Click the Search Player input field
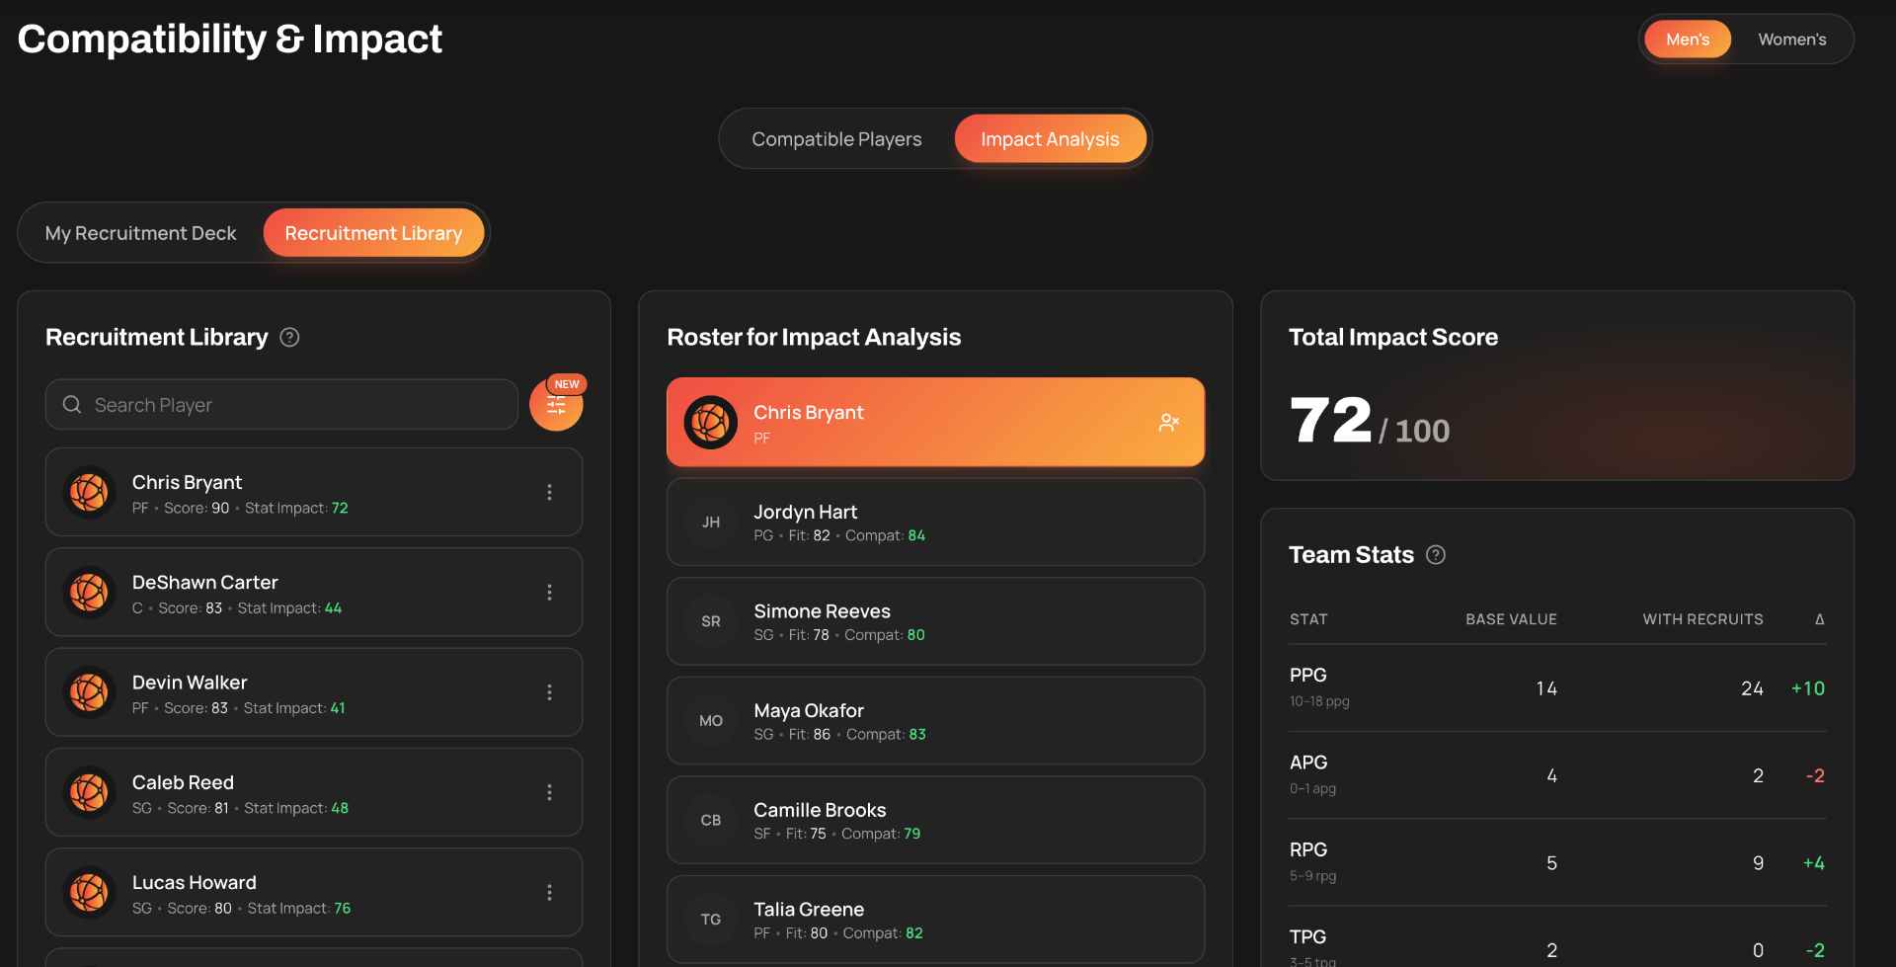The image size is (1896, 967). [281, 405]
